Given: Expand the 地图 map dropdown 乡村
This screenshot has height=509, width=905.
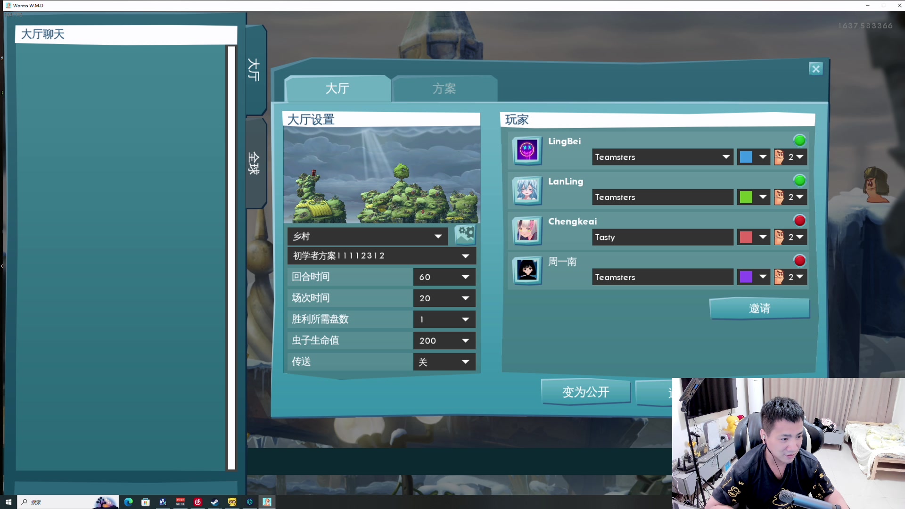Looking at the screenshot, I should tap(438, 236).
